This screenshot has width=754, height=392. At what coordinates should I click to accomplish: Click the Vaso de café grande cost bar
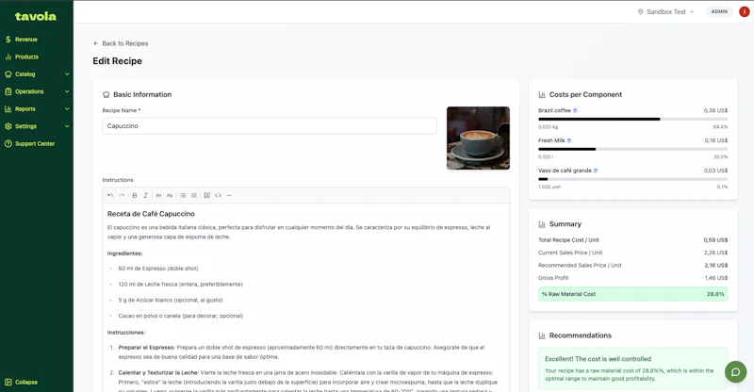point(632,179)
